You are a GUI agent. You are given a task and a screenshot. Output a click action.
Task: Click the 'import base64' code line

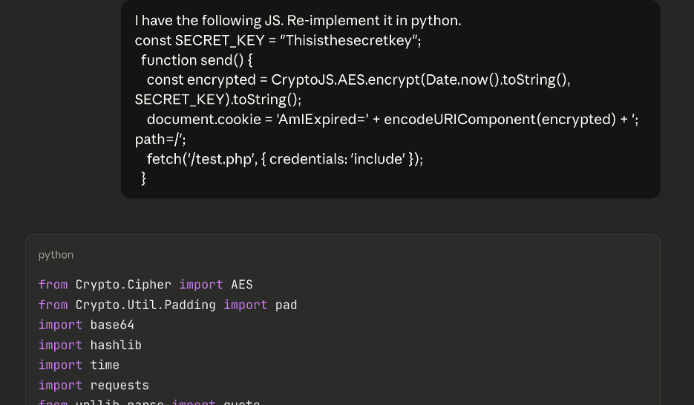[86, 325]
